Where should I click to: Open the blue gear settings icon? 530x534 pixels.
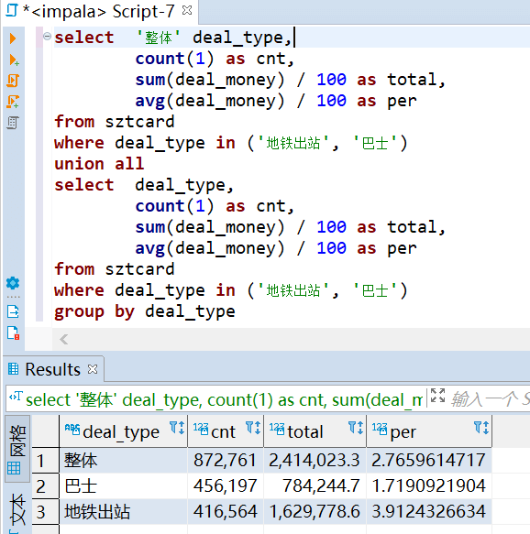click(13, 283)
